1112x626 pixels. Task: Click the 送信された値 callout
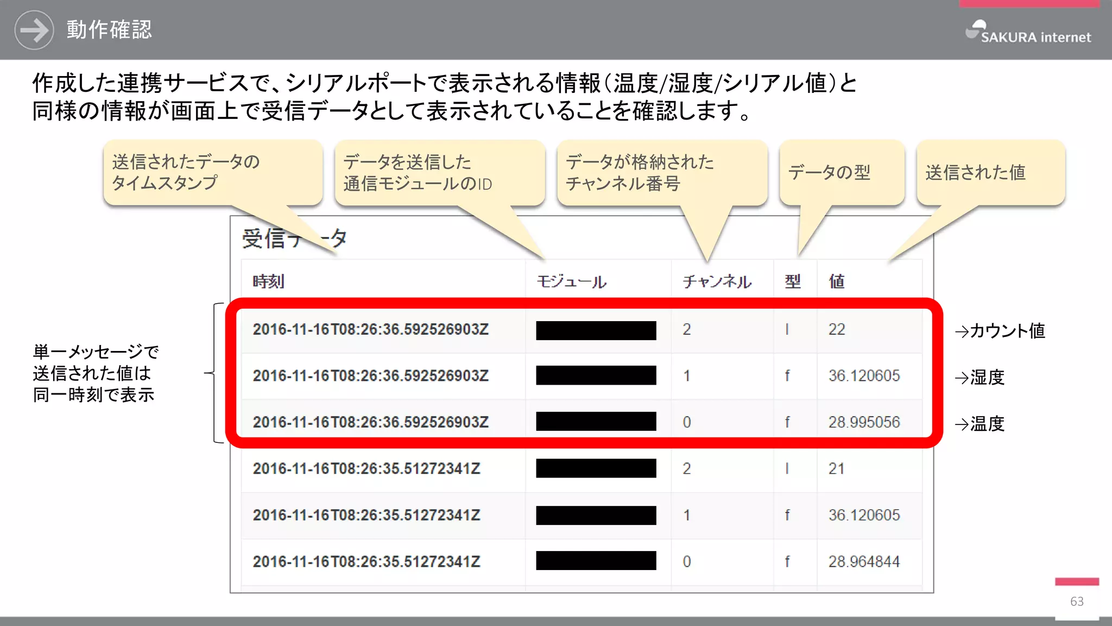coord(991,172)
